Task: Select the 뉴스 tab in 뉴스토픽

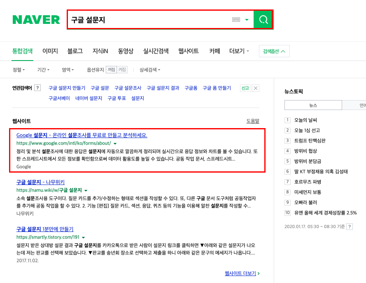Action: [313, 105]
